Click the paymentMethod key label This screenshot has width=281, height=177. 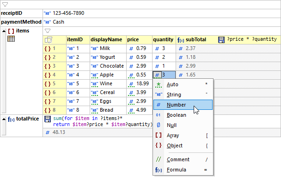pos(21,22)
